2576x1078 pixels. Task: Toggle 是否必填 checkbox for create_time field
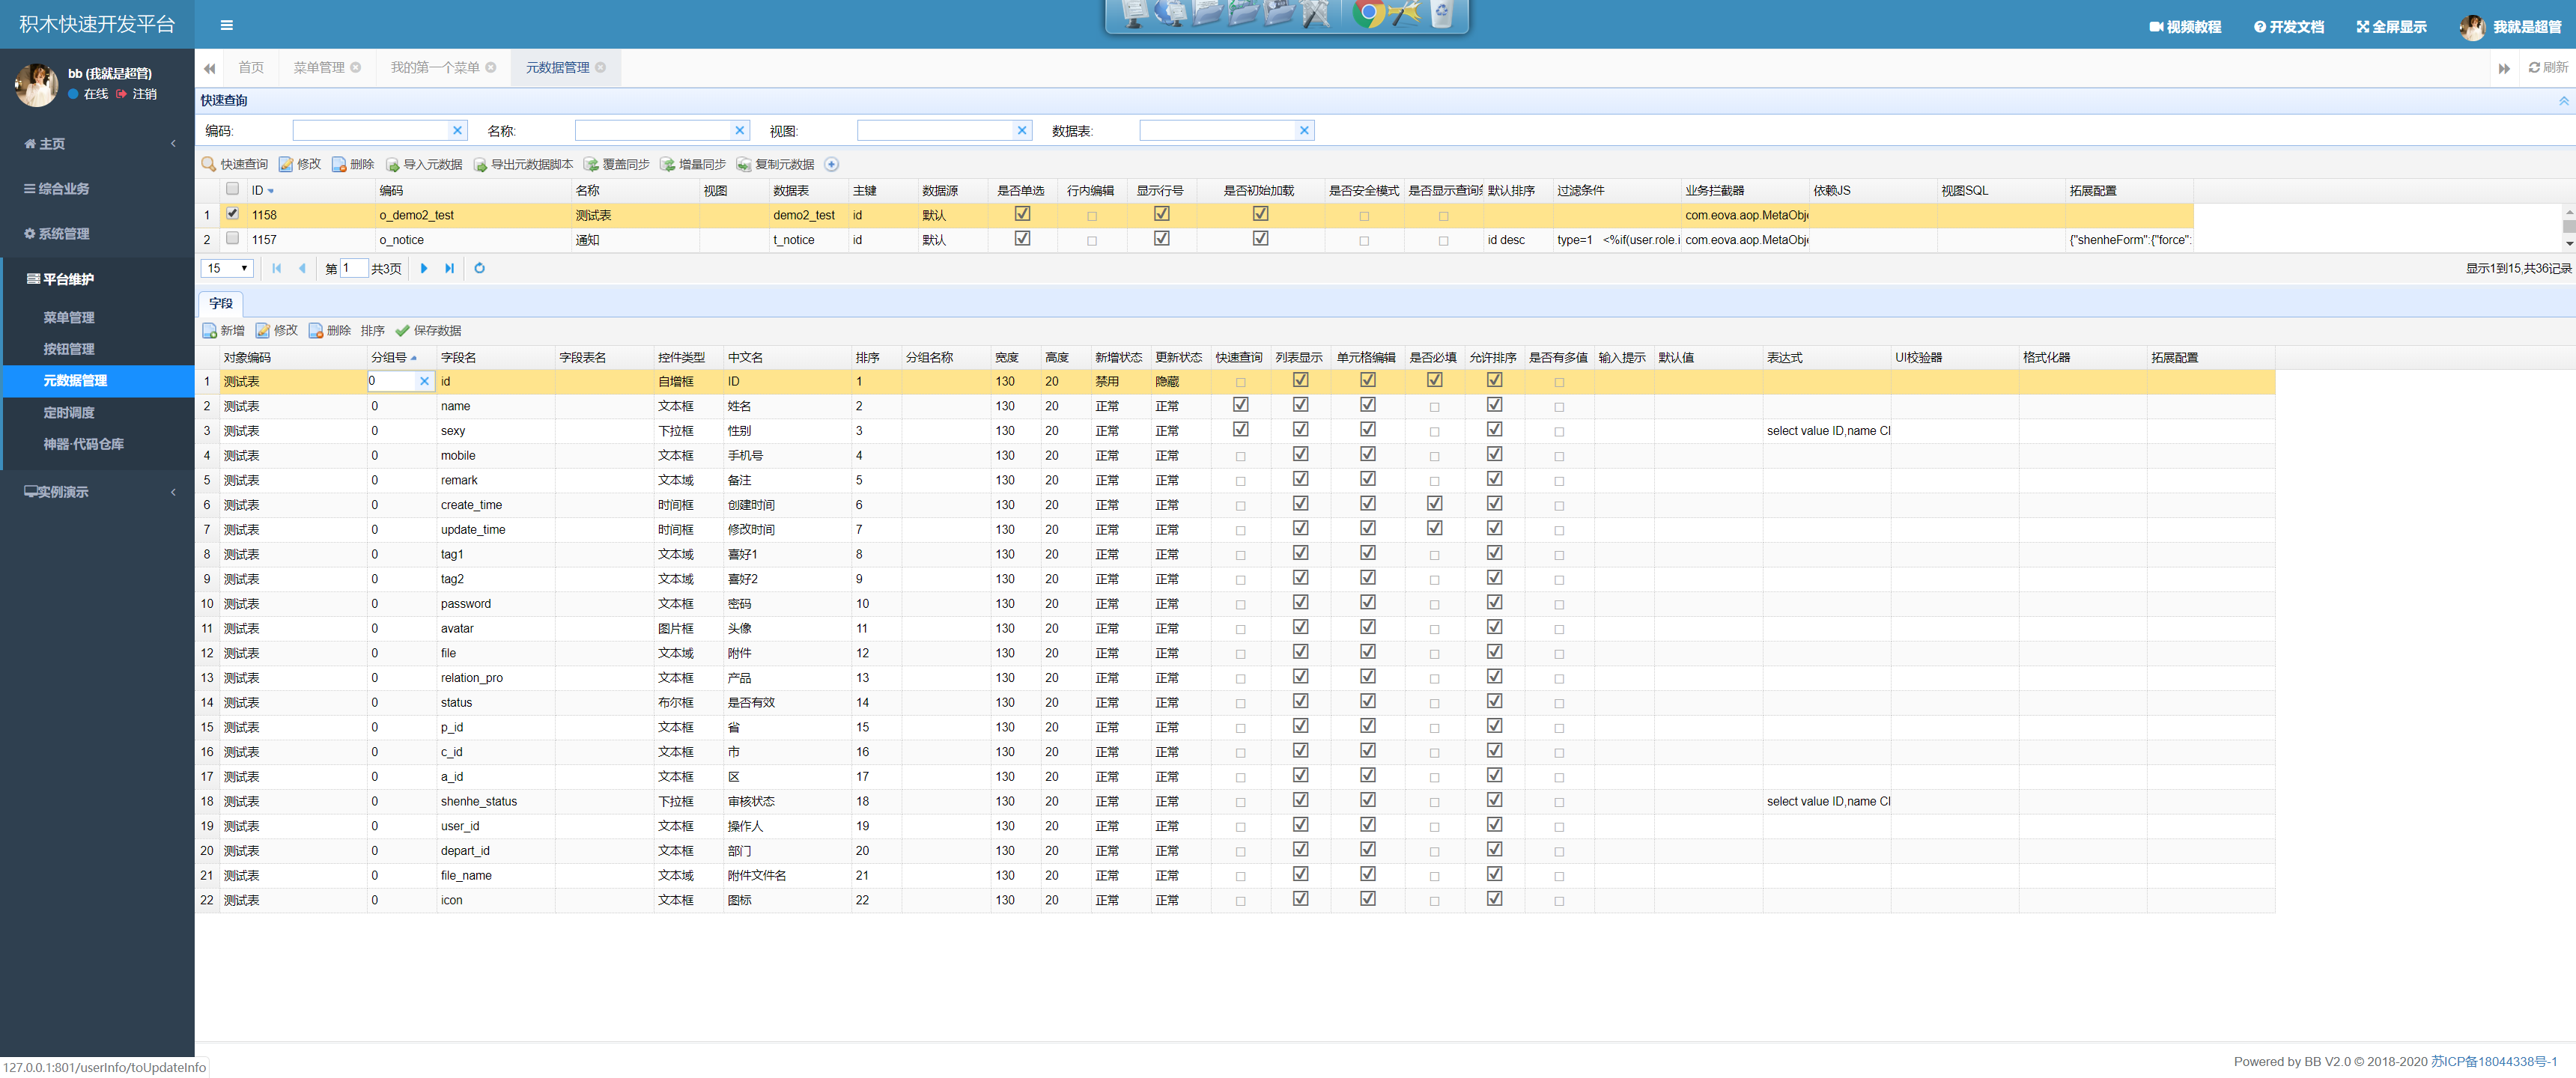1435,504
